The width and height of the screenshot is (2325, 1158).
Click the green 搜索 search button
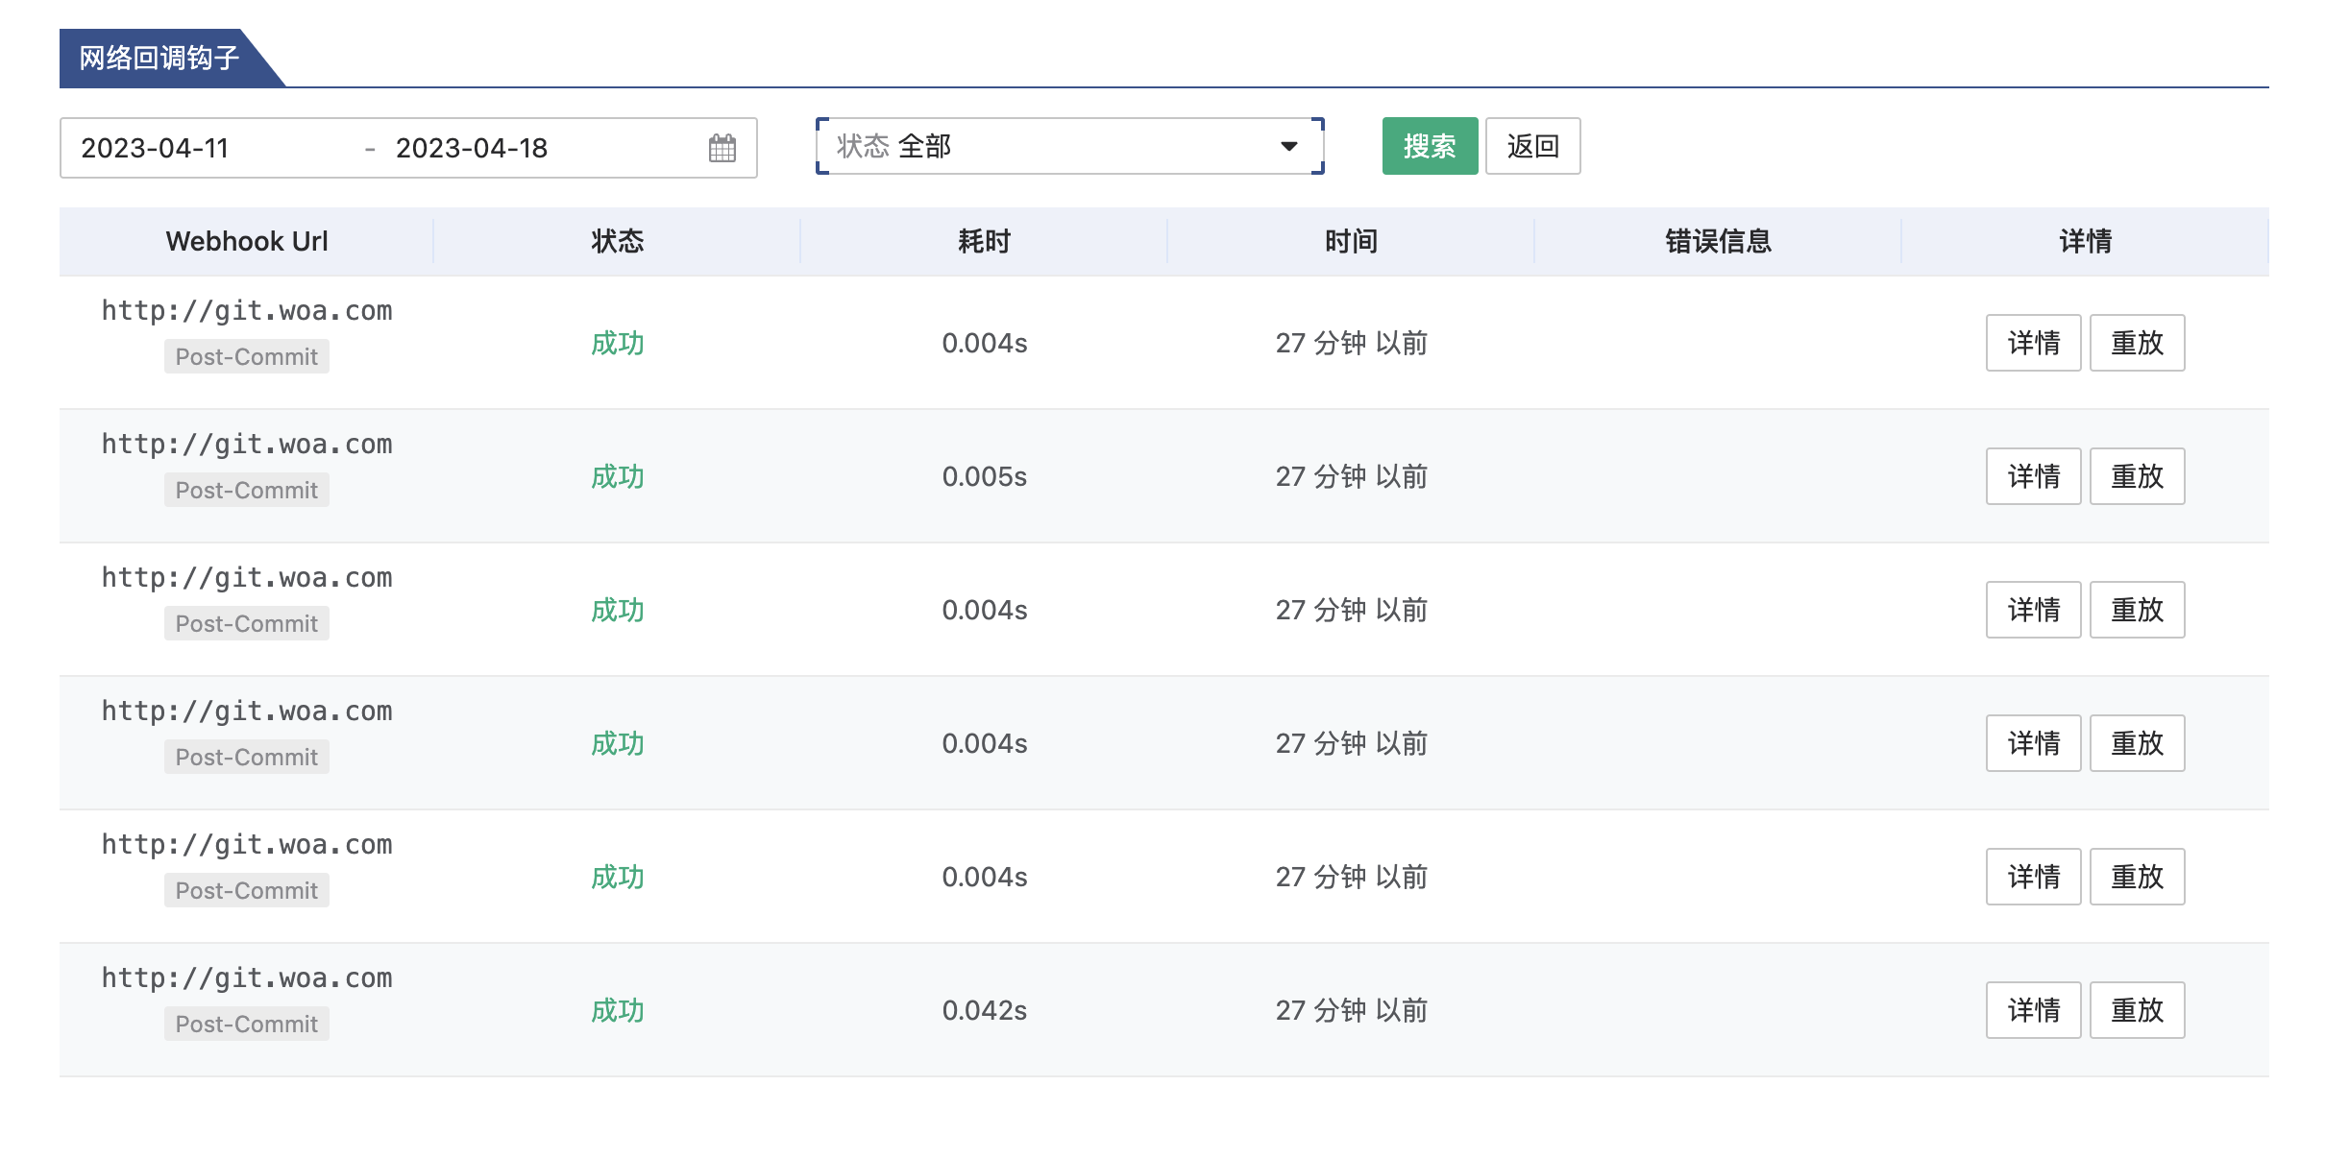[x=1429, y=146]
